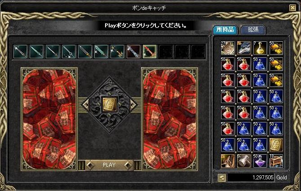Click the PLAY button
The width and height of the screenshot is (301, 191).
[x=109, y=165]
